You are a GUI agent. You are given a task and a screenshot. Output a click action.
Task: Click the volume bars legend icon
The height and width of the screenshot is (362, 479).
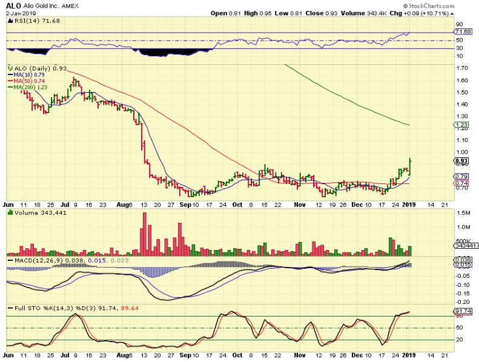tap(10, 212)
